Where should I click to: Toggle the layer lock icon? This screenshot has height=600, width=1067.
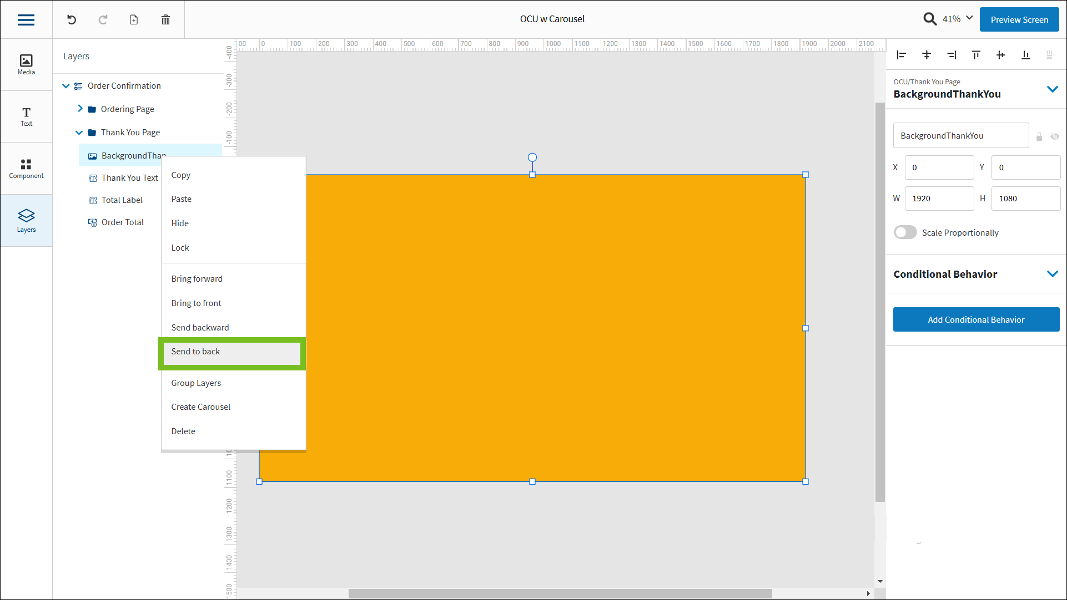tap(1039, 136)
